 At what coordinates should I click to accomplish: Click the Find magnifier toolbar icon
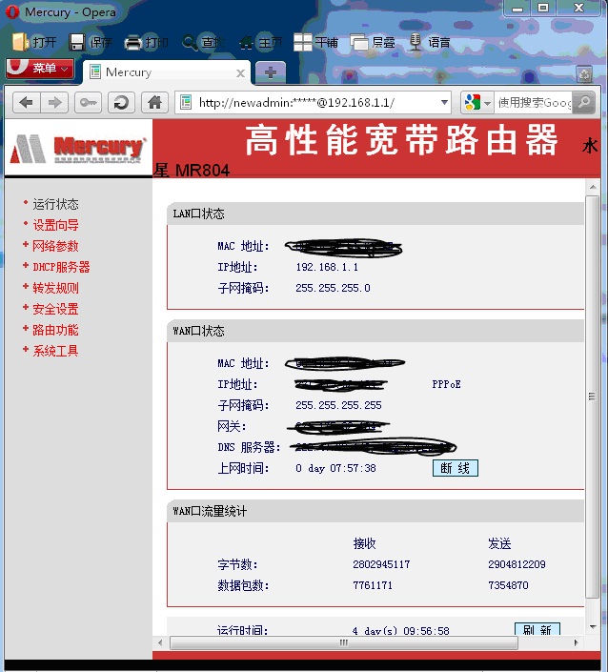(x=190, y=42)
